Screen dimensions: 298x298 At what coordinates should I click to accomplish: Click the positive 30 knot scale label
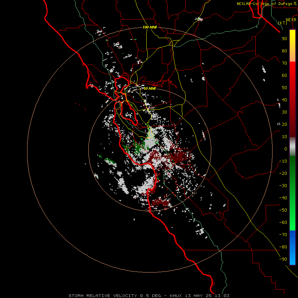click(x=284, y=112)
